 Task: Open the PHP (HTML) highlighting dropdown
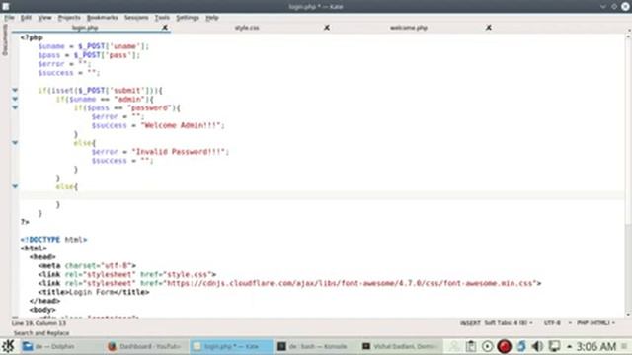tap(595, 323)
